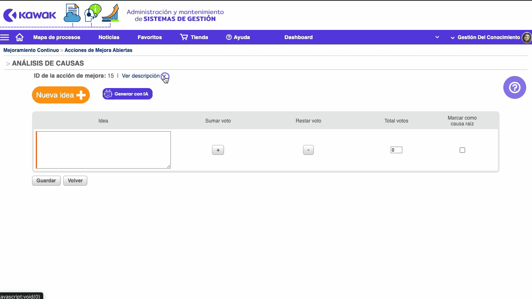532x299 pixels.
Task: Open Tienda from the navbar
Action: (x=194, y=37)
